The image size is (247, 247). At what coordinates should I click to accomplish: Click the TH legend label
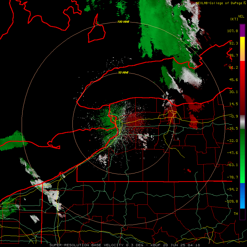236,214
